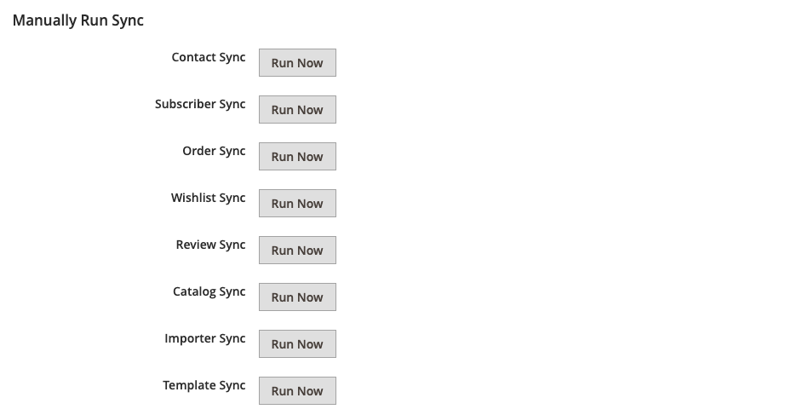The height and width of the screenshot is (415, 797).
Task: Sync email templates using its Run Now button
Action: tap(297, 390)
